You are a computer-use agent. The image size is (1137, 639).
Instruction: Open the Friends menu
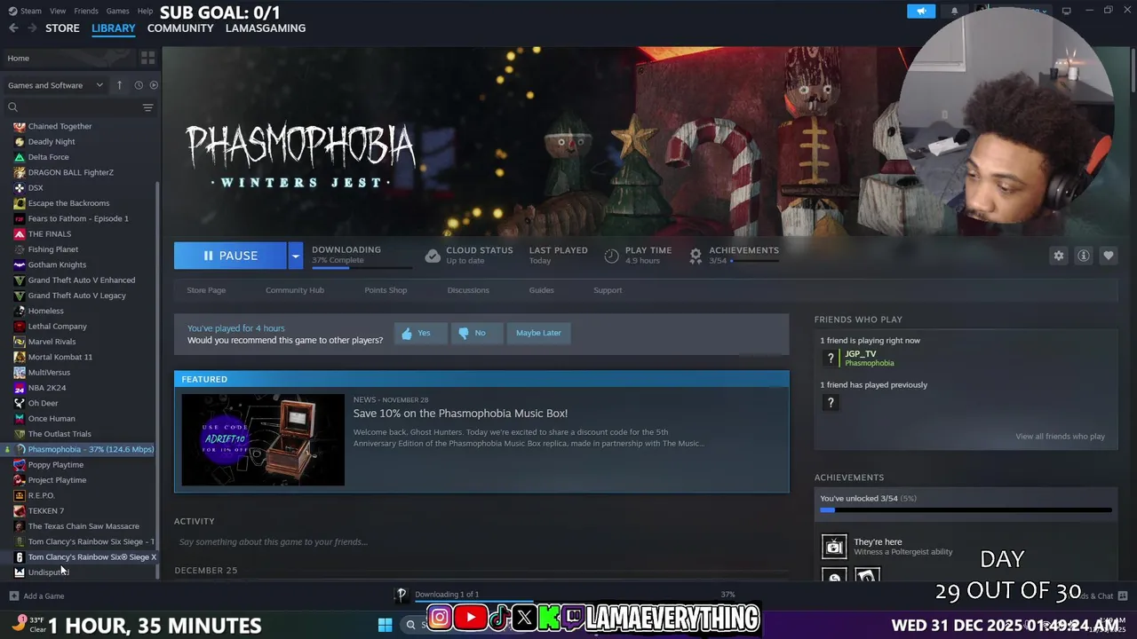click(86, 11)
